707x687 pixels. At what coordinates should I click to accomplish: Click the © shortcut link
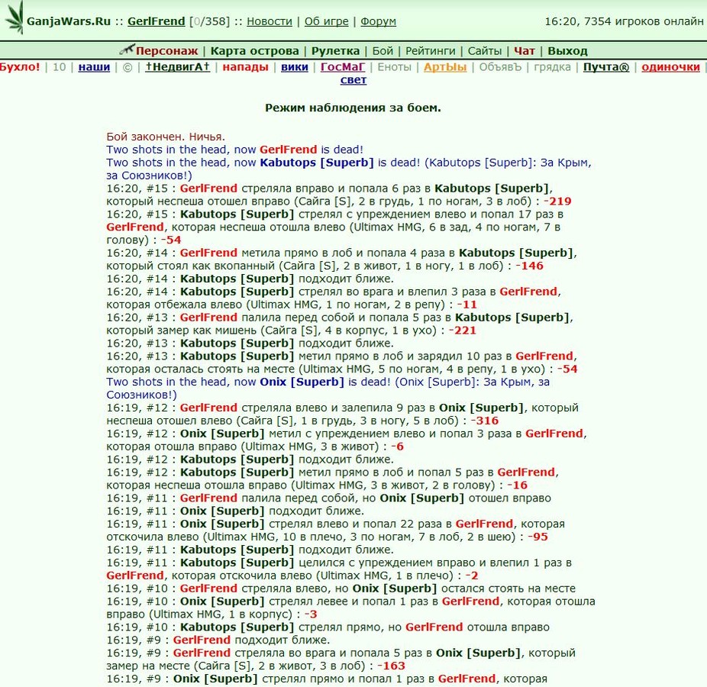(128, 67)
